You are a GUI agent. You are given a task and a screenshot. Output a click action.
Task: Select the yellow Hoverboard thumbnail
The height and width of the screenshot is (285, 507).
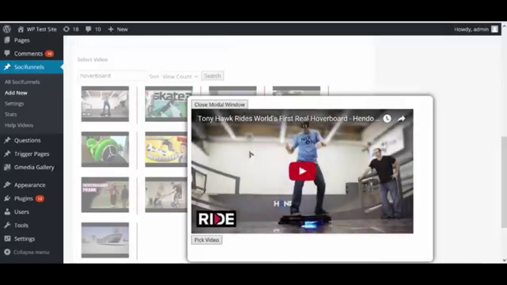click(x=166, y=149)
